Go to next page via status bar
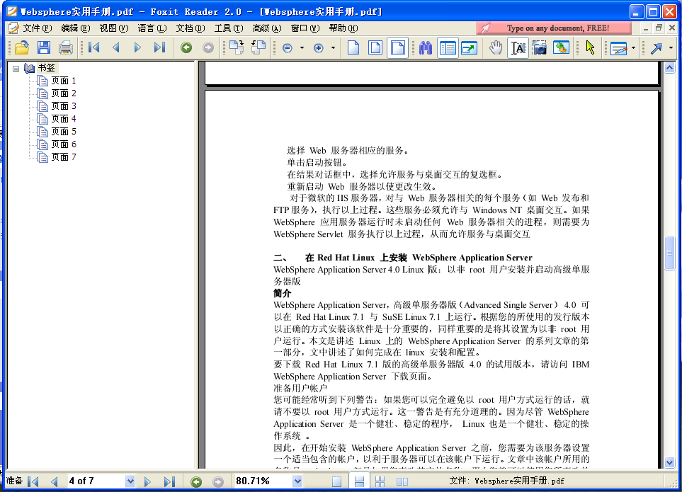682x492 pixels. click(147, 481)
